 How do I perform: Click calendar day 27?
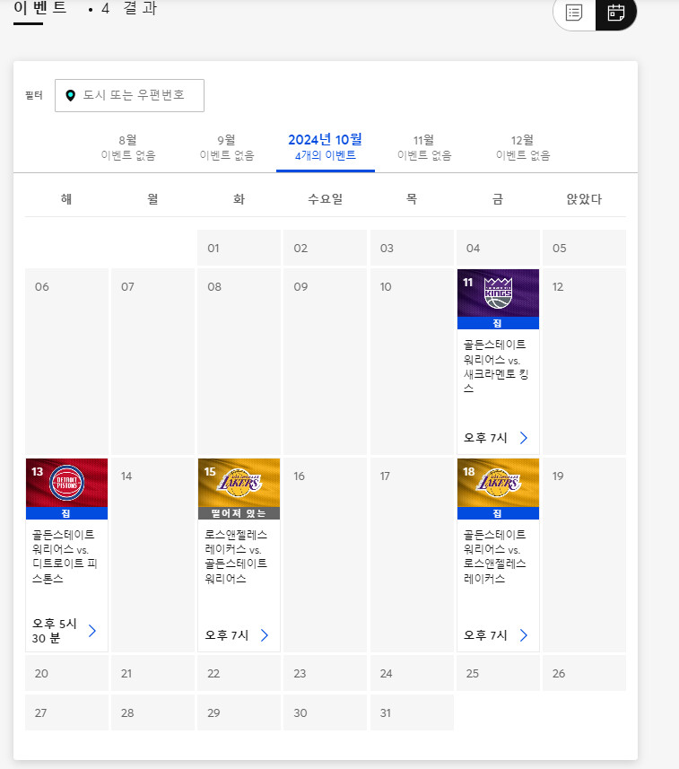pyautogui.click(x=66, y=712)
